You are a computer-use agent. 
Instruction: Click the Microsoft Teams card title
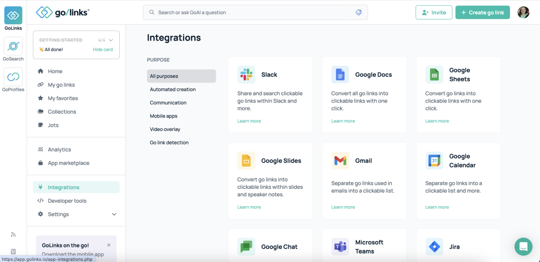point(369,247)
